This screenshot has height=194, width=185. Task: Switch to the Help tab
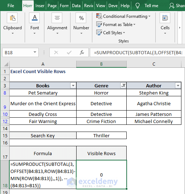125,6
